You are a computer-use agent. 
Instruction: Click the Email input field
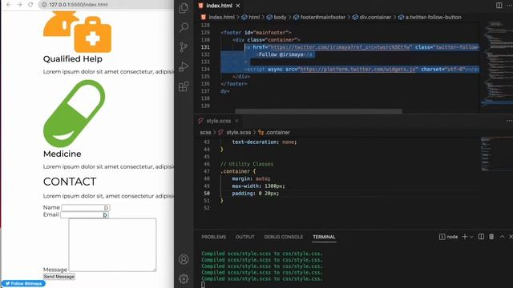click(x=84, y=215)
